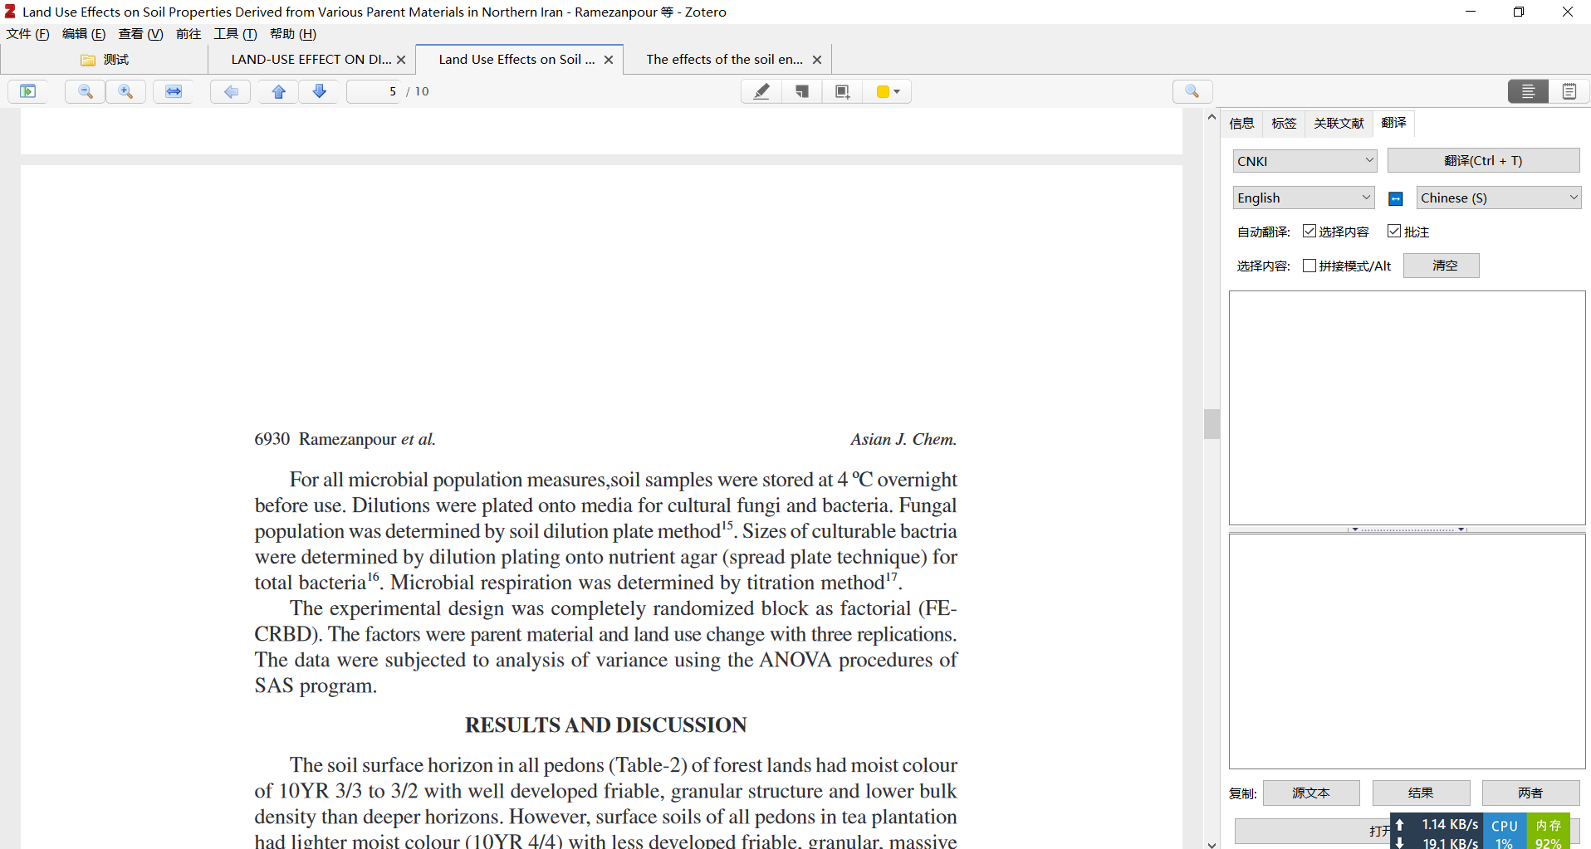This screenshot has height=849, width=1591.
Task: Copy 源文本 source text button
Action: 1311,793
